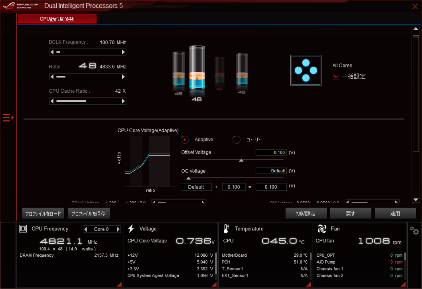Open the side menu with the red hamburger icon
This screenshot has height=289, width=422.
[x=8, y=117]
